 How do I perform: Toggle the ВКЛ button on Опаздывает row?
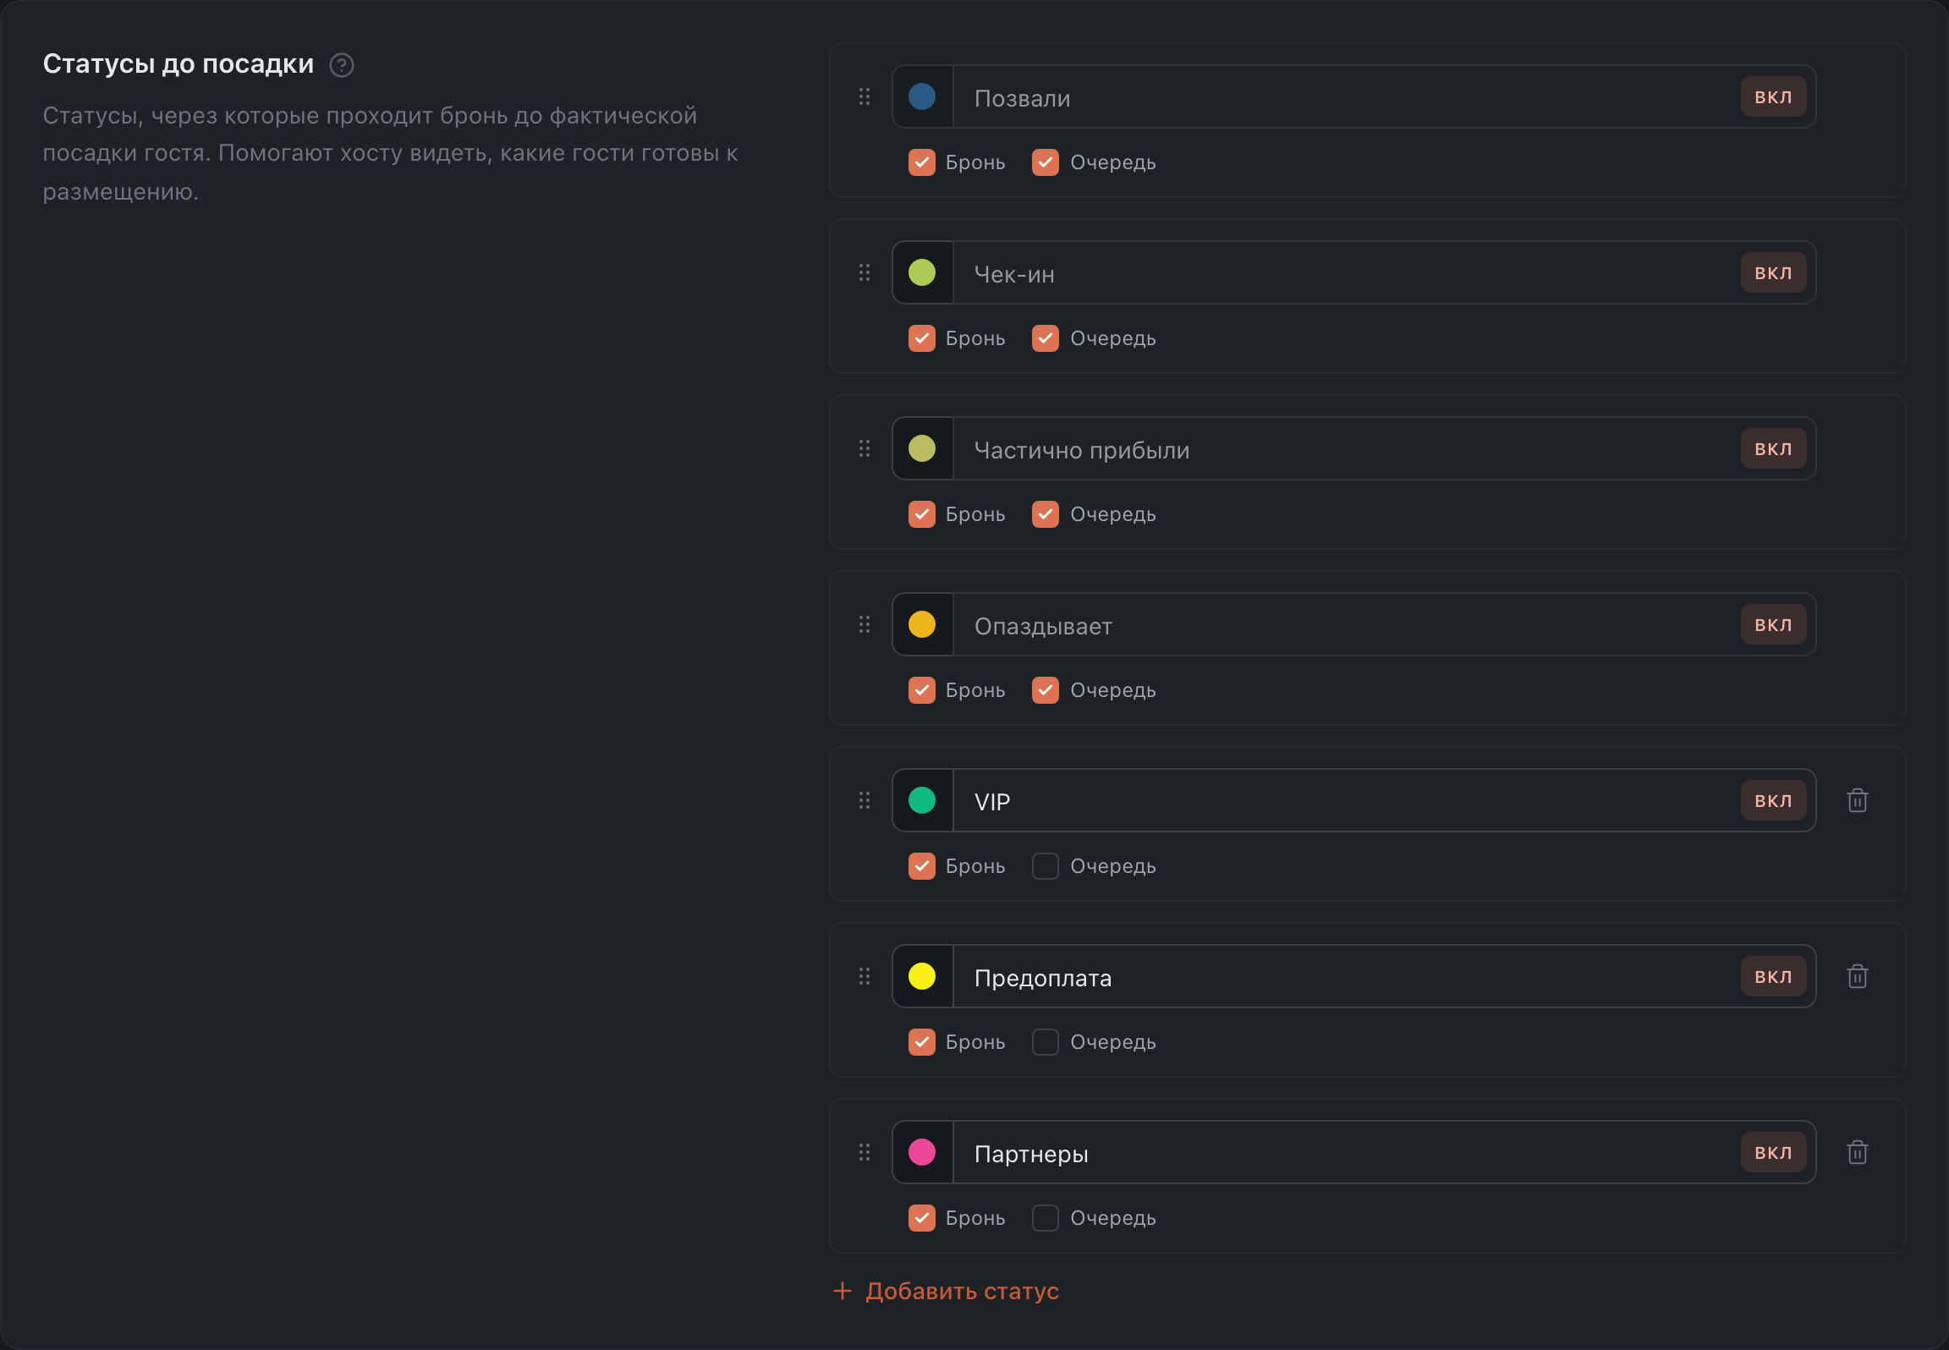1773,624
